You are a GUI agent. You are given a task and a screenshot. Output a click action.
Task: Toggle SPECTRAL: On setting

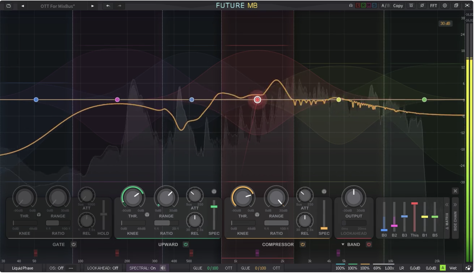[142, 268]
